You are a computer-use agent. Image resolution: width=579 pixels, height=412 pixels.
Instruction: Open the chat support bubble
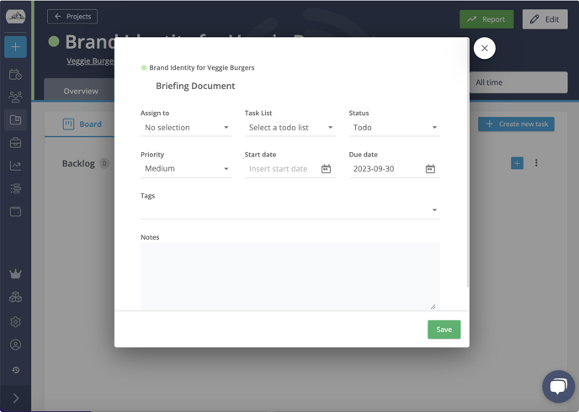(558, 387)
